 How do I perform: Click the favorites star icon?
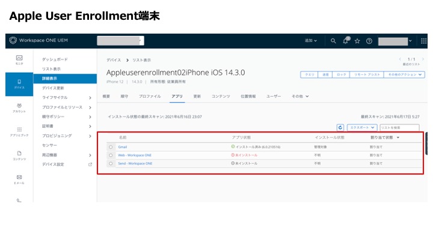pyautogui.click(x=357, y=41)
